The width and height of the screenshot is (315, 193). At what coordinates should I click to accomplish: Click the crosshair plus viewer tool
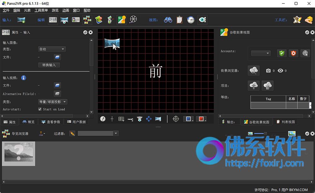coord(112,119)
